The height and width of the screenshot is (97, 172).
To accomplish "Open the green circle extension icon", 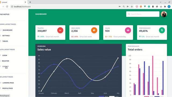I will (149, 6).
